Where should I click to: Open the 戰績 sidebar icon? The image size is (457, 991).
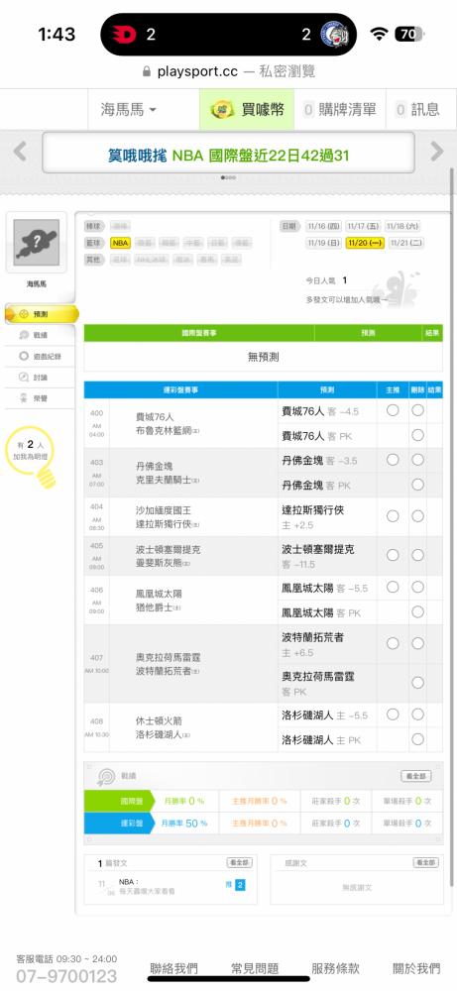[24, 335]
